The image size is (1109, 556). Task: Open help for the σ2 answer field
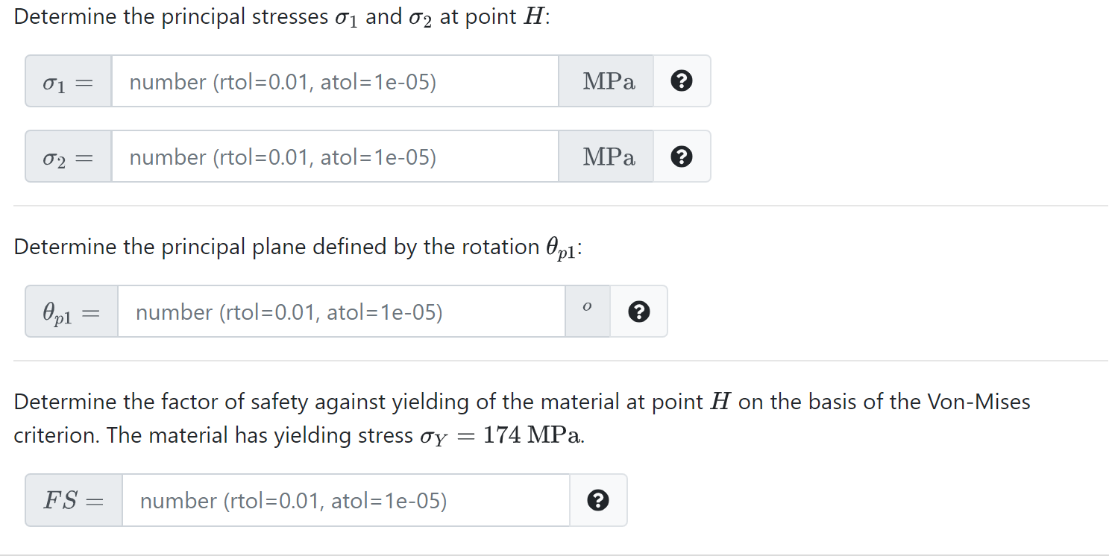(681, 157)
